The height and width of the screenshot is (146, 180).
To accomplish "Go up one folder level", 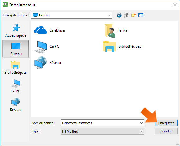I will coord(126,15).
